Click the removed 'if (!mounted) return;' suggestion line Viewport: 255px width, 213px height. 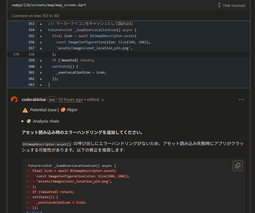click(x=53, y=192)
